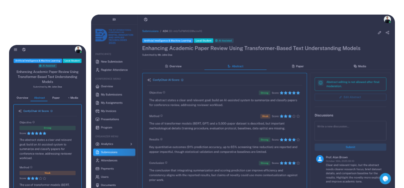Click the Weak badge in Method row desktop
Image resolution: width=404 pixels, height=188 pixels.
pos(265,116)
